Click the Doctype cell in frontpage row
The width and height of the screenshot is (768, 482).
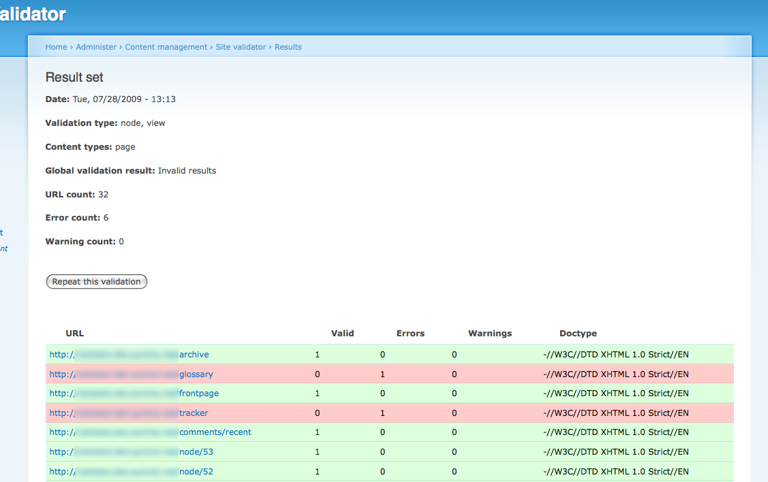(x=615, y=393)
